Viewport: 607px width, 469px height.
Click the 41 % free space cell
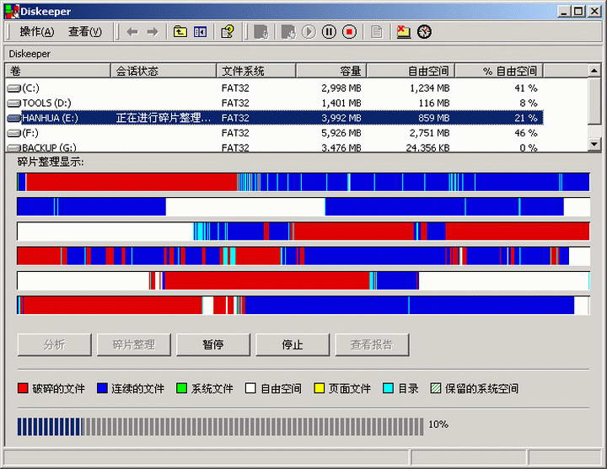click(x=526, y=88)
